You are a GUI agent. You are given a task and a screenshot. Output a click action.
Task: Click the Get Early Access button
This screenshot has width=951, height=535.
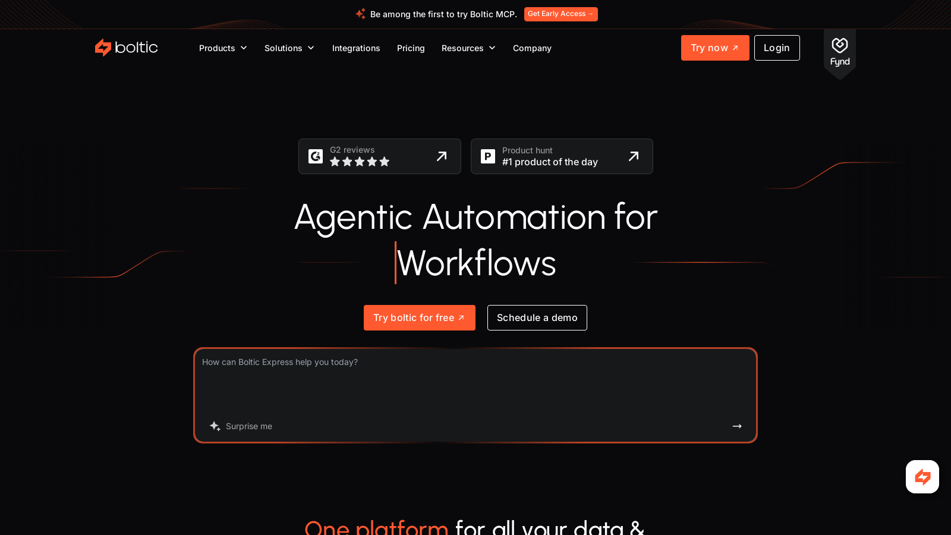(560, 14)
